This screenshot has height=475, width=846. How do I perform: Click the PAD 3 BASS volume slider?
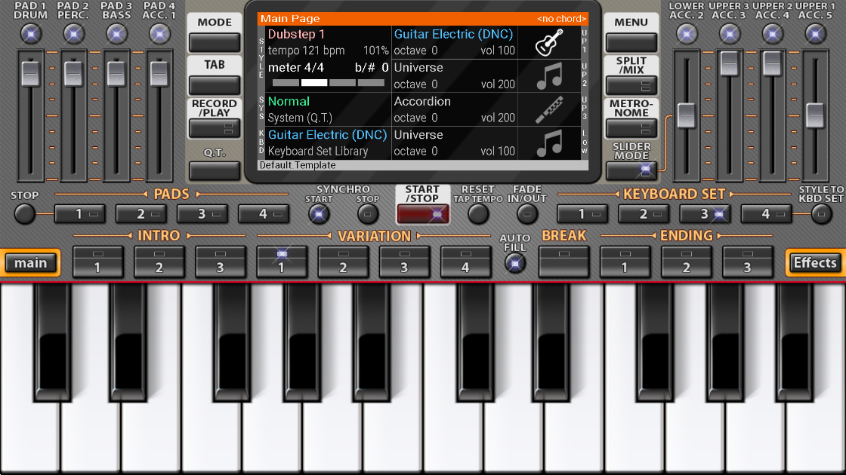tap(116, 73)
